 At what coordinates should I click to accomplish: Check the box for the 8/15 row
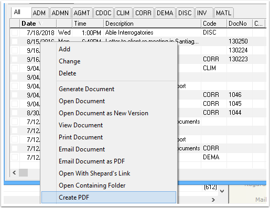click(15, 41)
